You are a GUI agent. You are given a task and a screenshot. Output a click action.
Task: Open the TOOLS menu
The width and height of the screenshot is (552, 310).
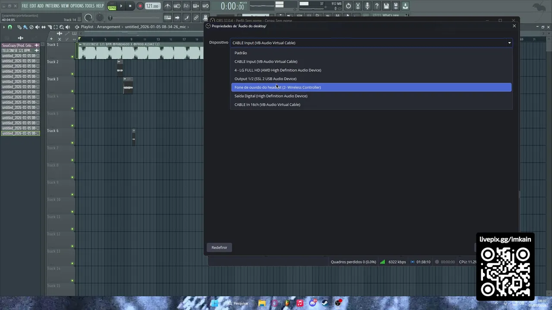(89, 6)
